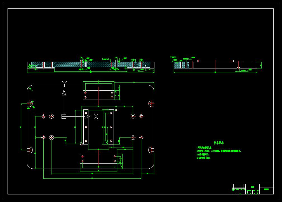Image resolution: width=282 pixels, height=202 pixels.
Task: Click the green filled cell in title block
Action: (266, 189)
